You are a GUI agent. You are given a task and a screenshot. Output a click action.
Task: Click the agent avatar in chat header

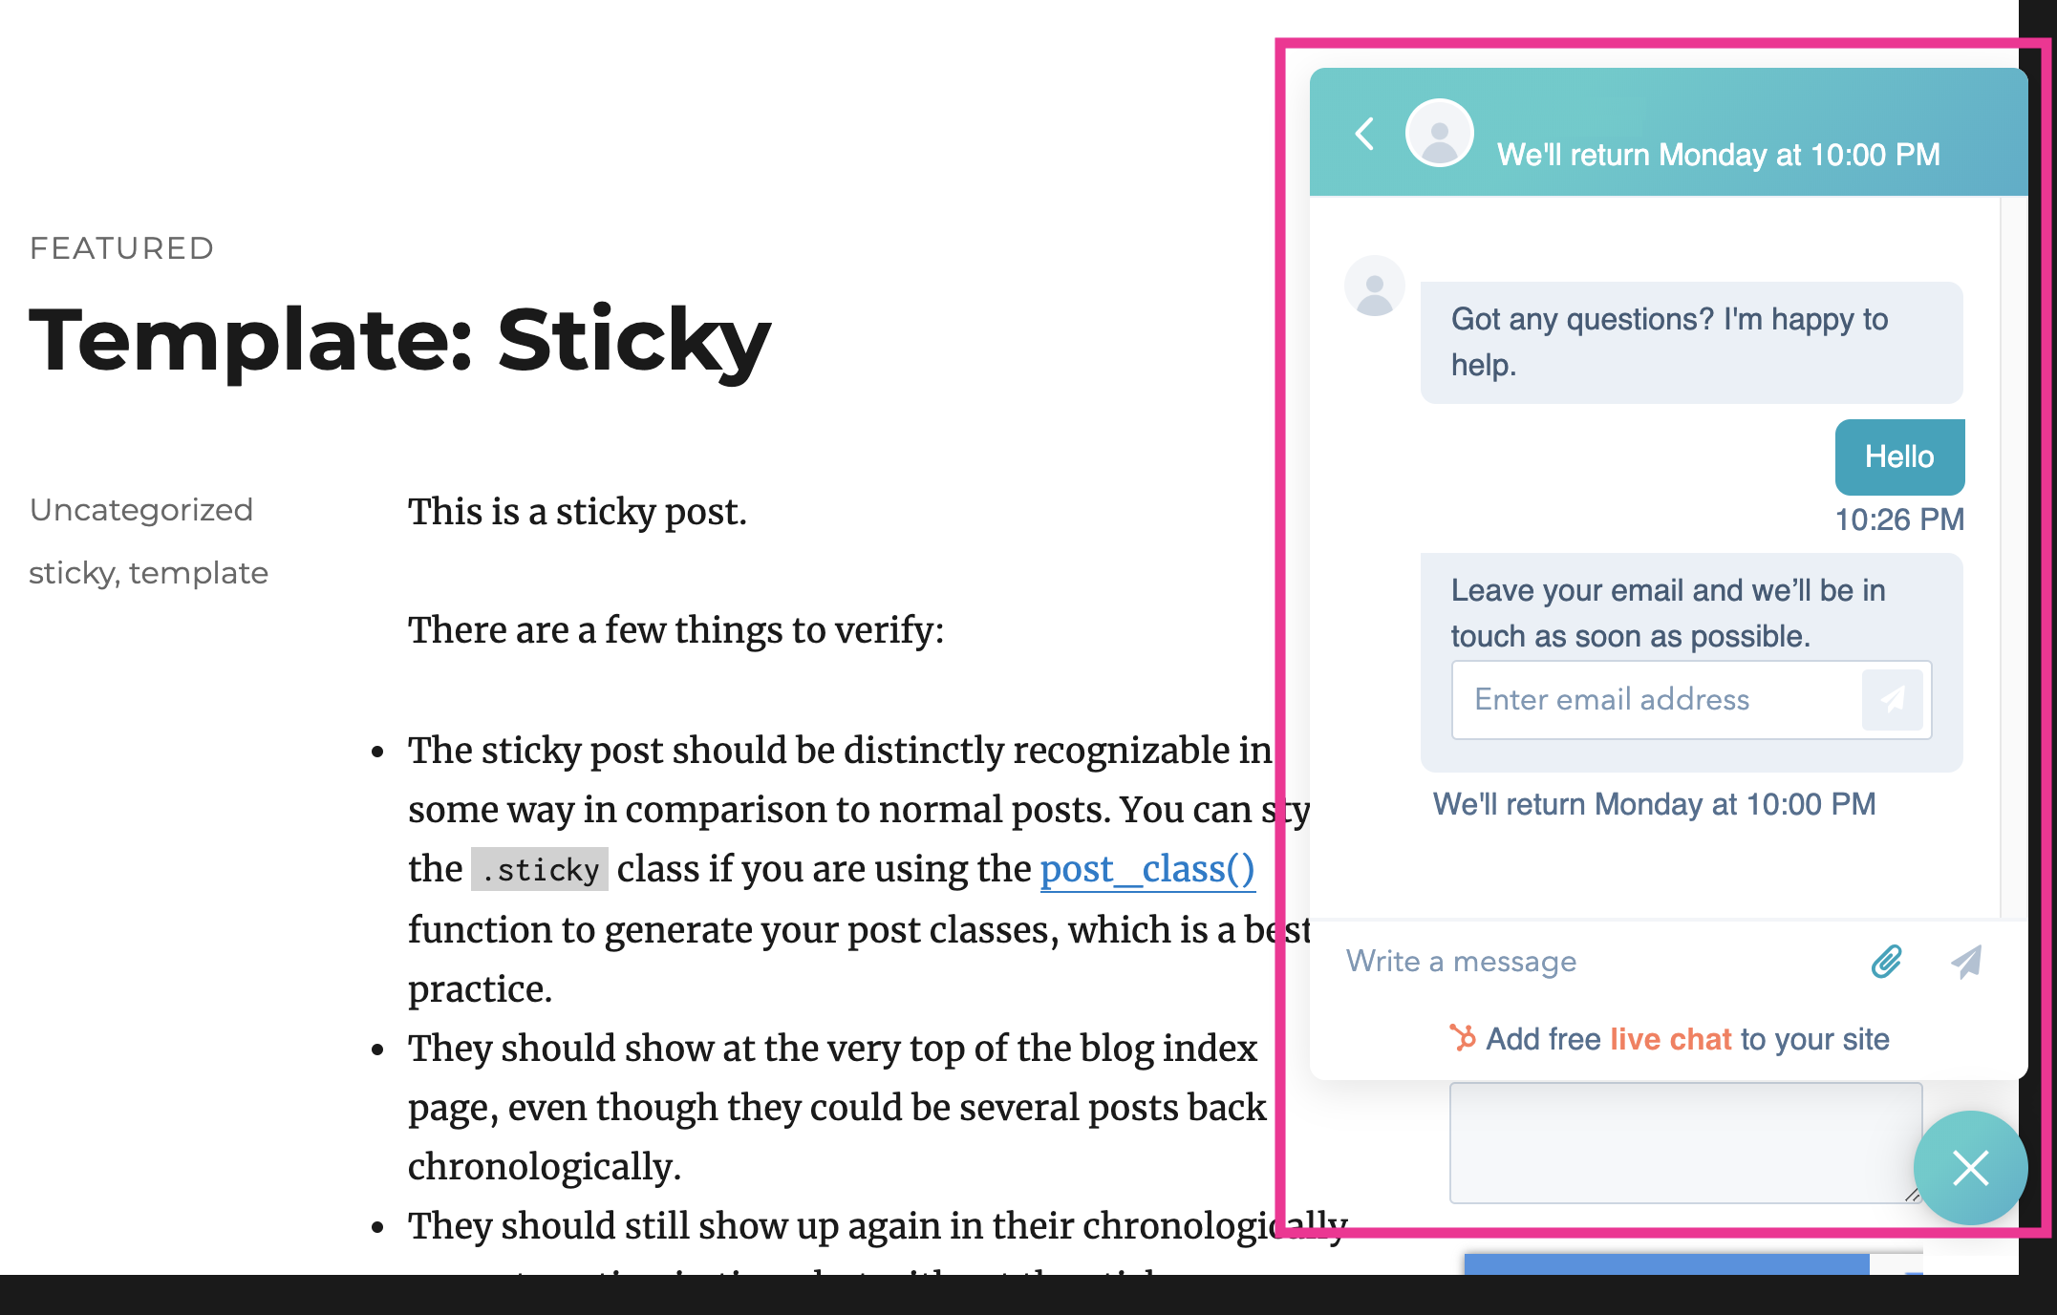1439,133
